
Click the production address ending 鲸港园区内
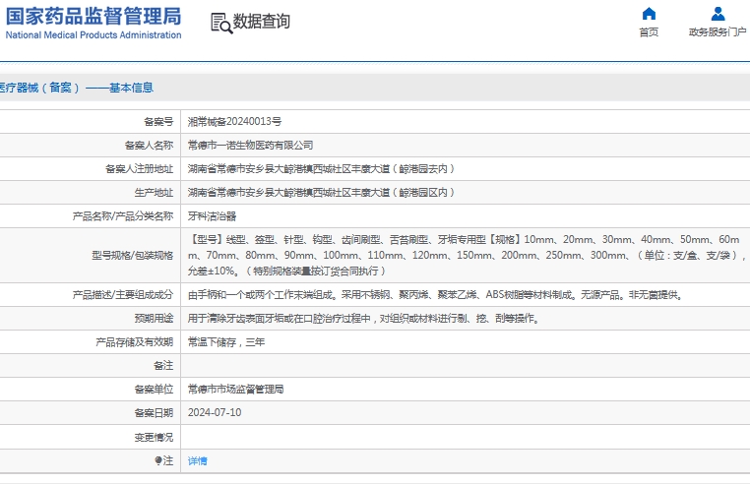click(x=321, y=192)
